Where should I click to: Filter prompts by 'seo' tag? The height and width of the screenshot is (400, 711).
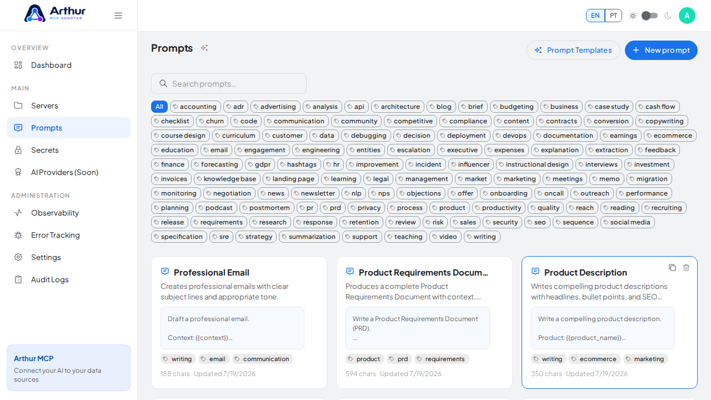(537, 222)
